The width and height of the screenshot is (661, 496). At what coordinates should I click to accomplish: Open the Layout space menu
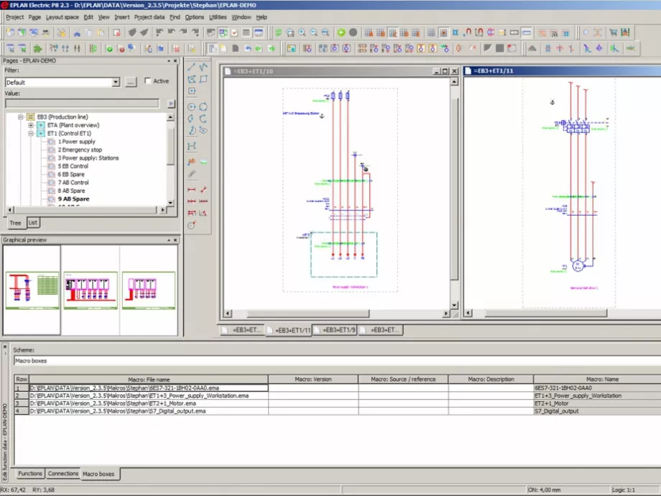(62, 17)
